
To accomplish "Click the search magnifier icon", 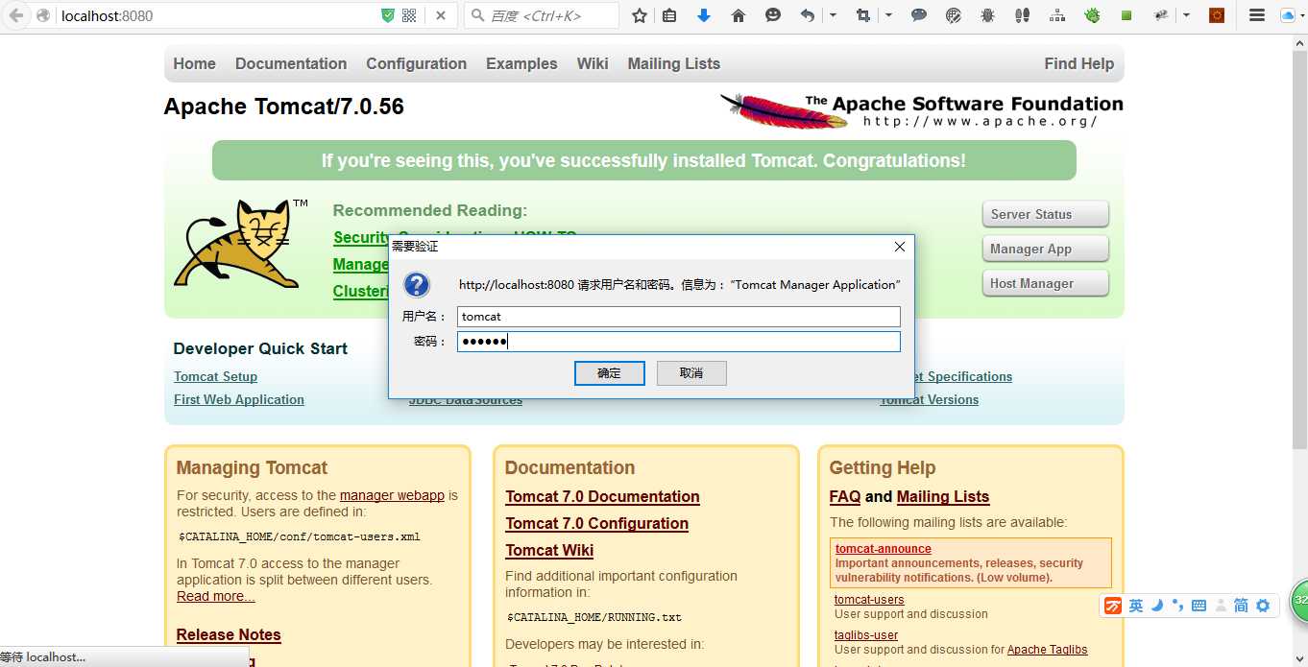I will pyautogui.click(x=477, y=15).
